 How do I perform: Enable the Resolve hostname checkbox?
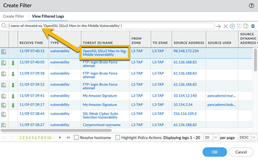click(x=76, y=138)
